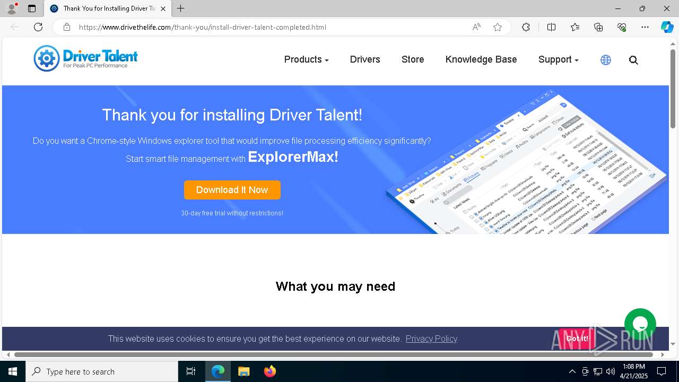Click the 'Thank you for installing' headline
This screenshot has width=679, height=382.
(x=232, y=115)
